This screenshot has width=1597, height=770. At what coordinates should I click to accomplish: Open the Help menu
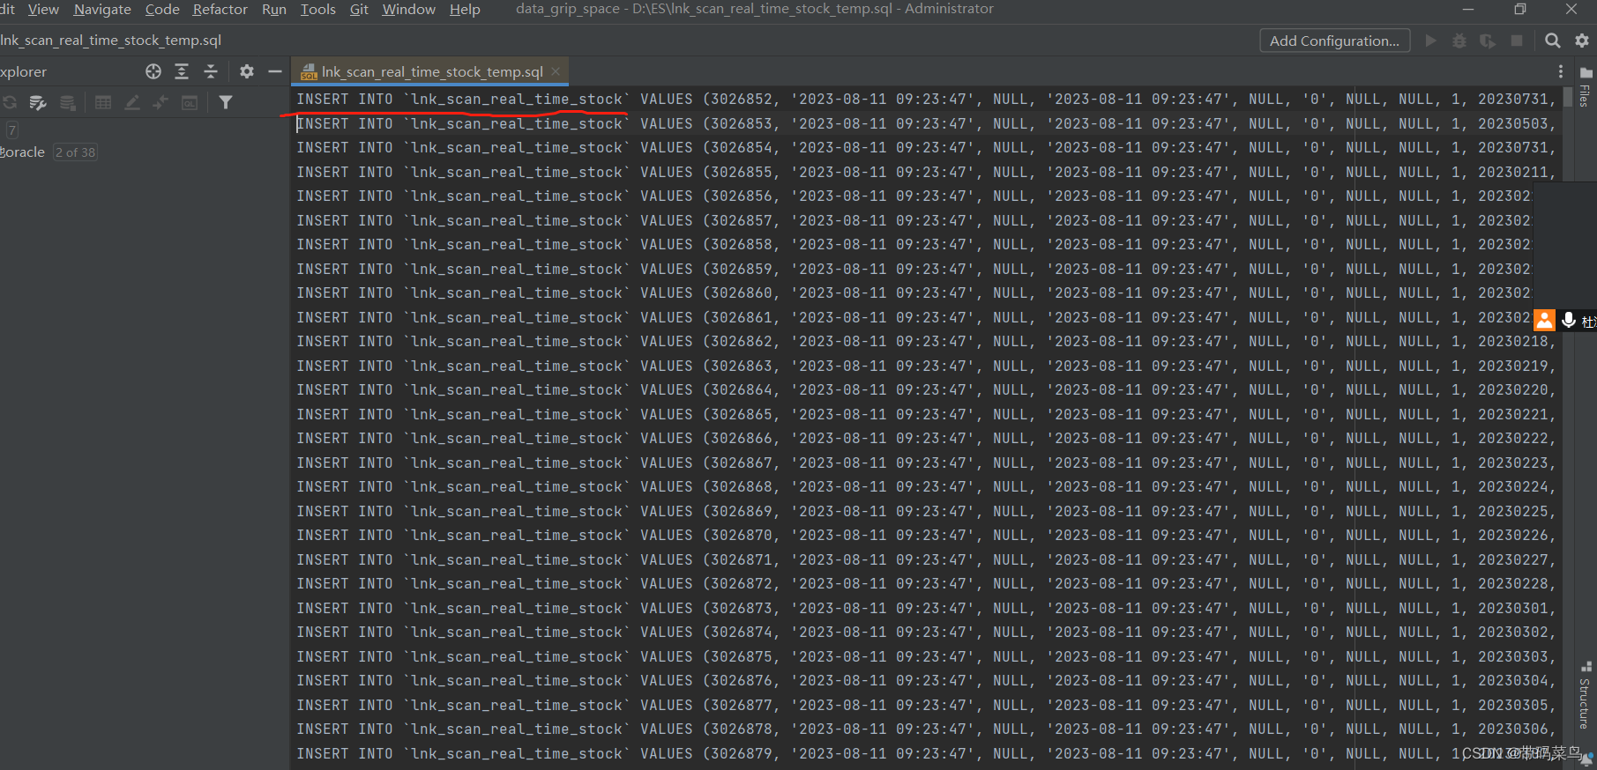click(x=465, y=9)
